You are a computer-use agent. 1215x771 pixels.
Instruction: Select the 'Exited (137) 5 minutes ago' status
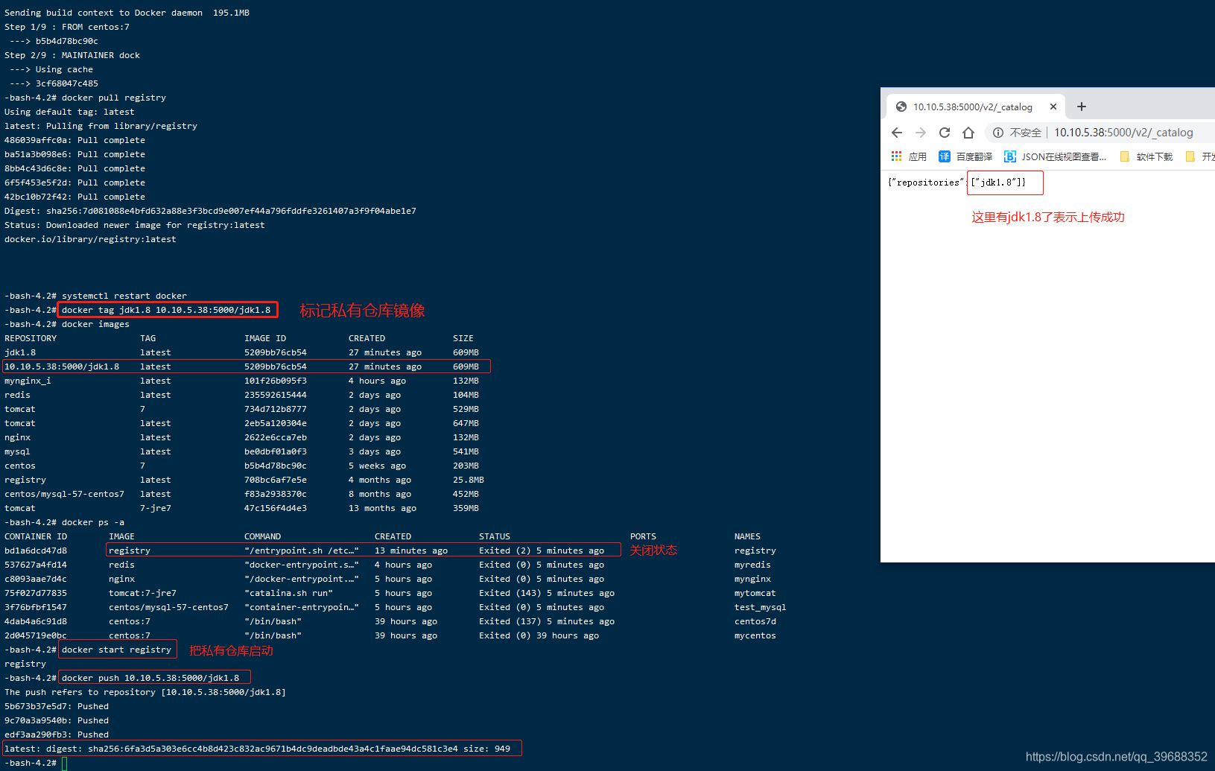547,621
